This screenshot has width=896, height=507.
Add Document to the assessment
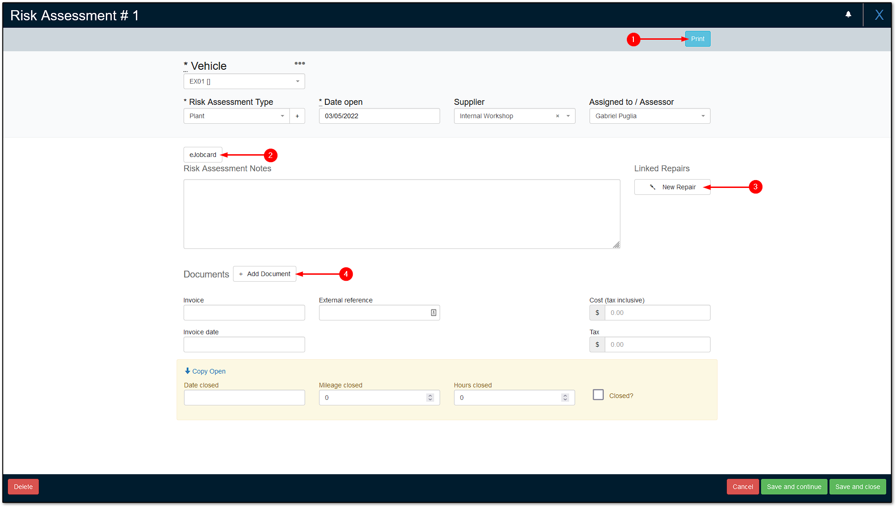pos(264,274)
